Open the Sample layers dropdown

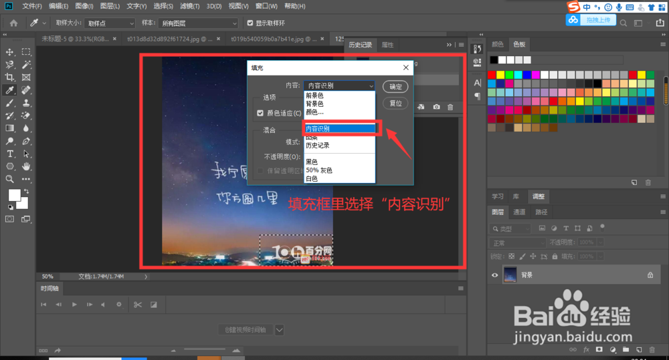tap(198, 23)
